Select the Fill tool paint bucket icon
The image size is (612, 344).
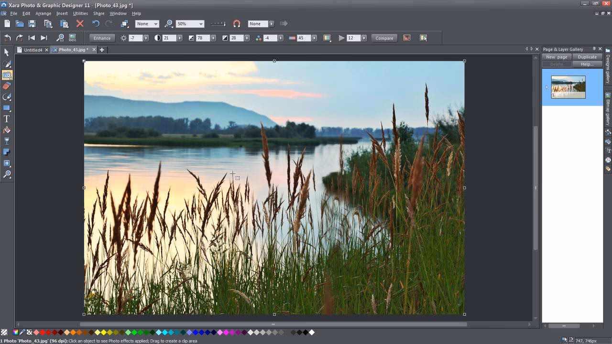7,130
